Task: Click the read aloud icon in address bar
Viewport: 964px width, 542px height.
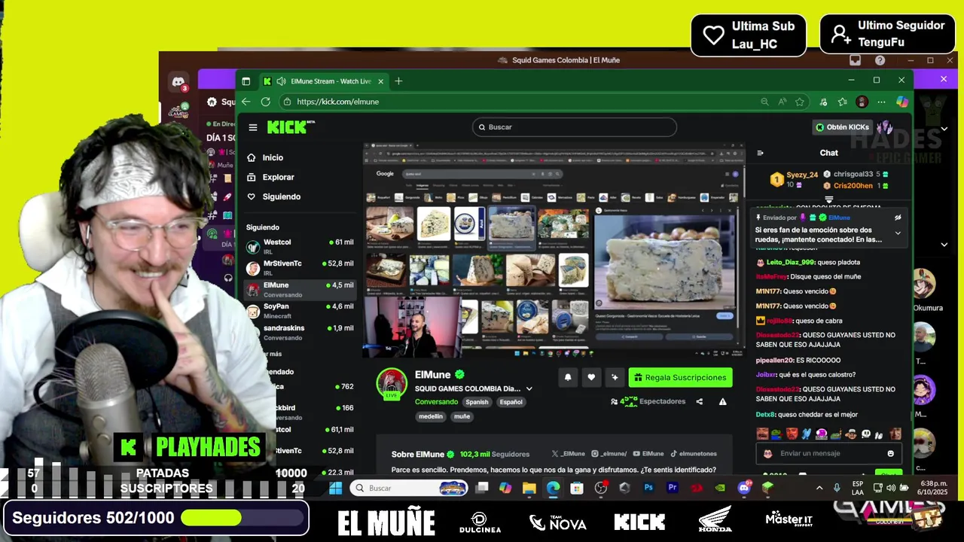Action: coord(782,102)
